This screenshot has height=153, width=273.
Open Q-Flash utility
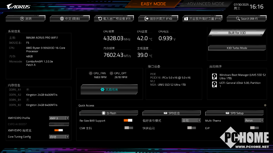(109, 113)
